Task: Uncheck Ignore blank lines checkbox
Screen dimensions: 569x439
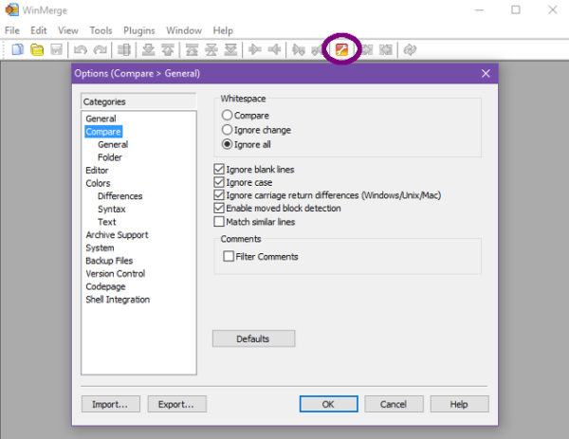Action: click(220, 169)
